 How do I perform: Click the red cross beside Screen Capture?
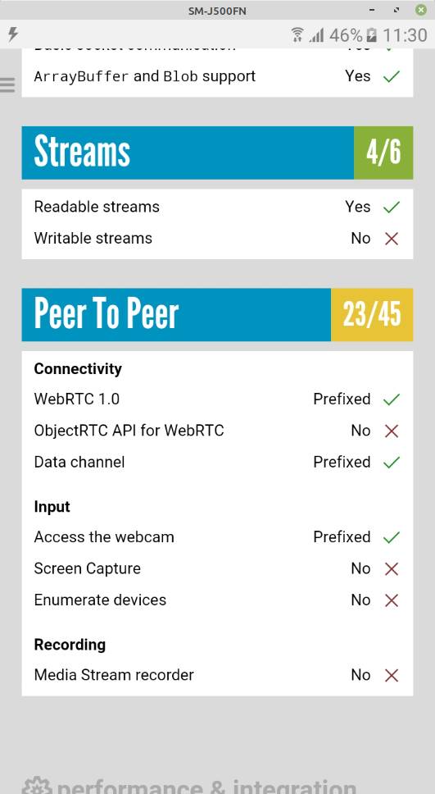click(x=392, y=568)
